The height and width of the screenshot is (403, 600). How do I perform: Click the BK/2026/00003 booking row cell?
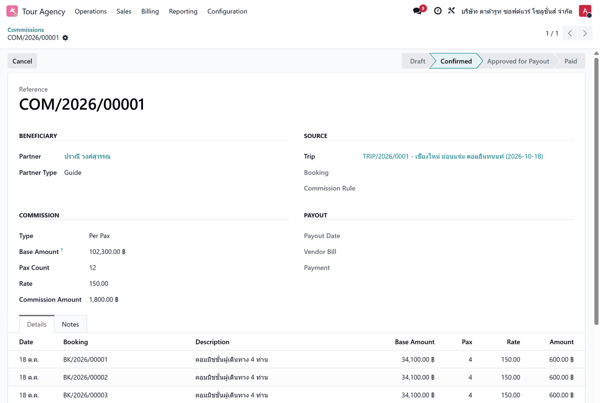coord(85,395)
